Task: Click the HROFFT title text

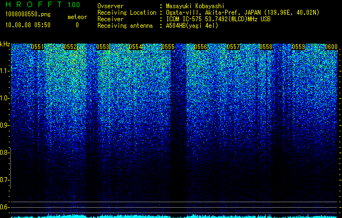Action: (34, 4)
